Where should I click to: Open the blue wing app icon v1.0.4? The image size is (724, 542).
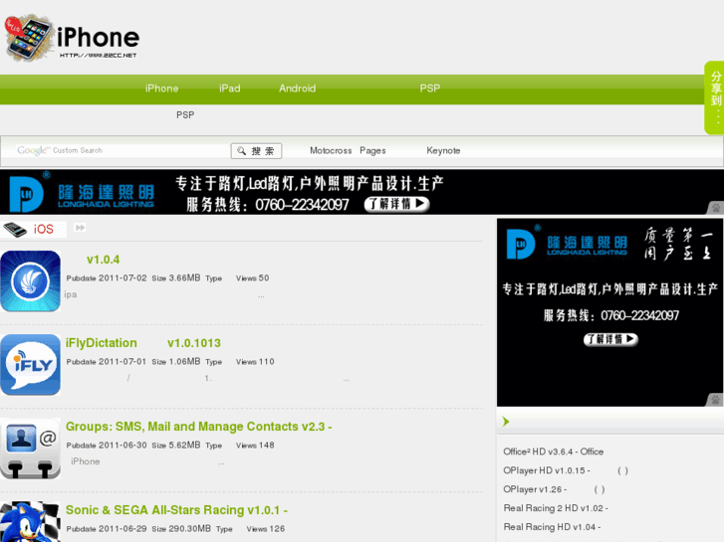click(31, 281)
